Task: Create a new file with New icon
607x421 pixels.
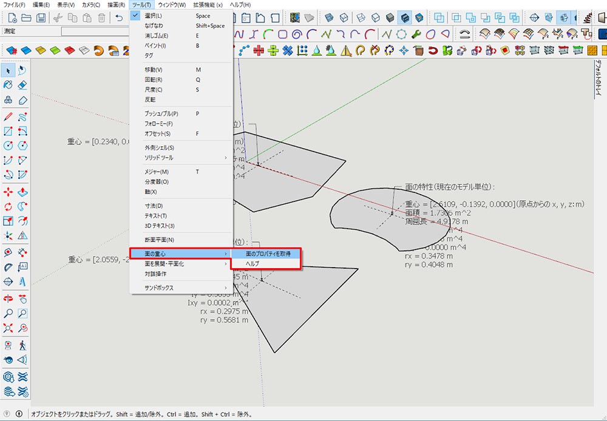Action: [12, 18]
